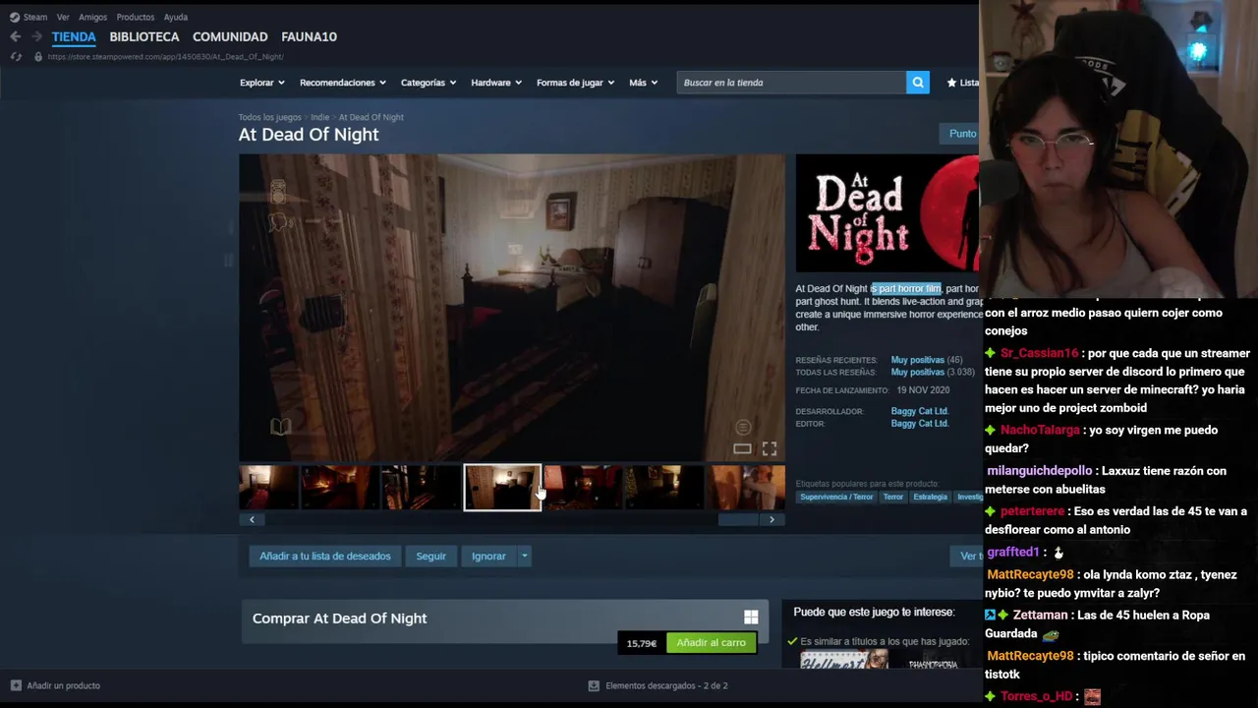
Task: Open the Ver menu
Action: click(63, 17)
